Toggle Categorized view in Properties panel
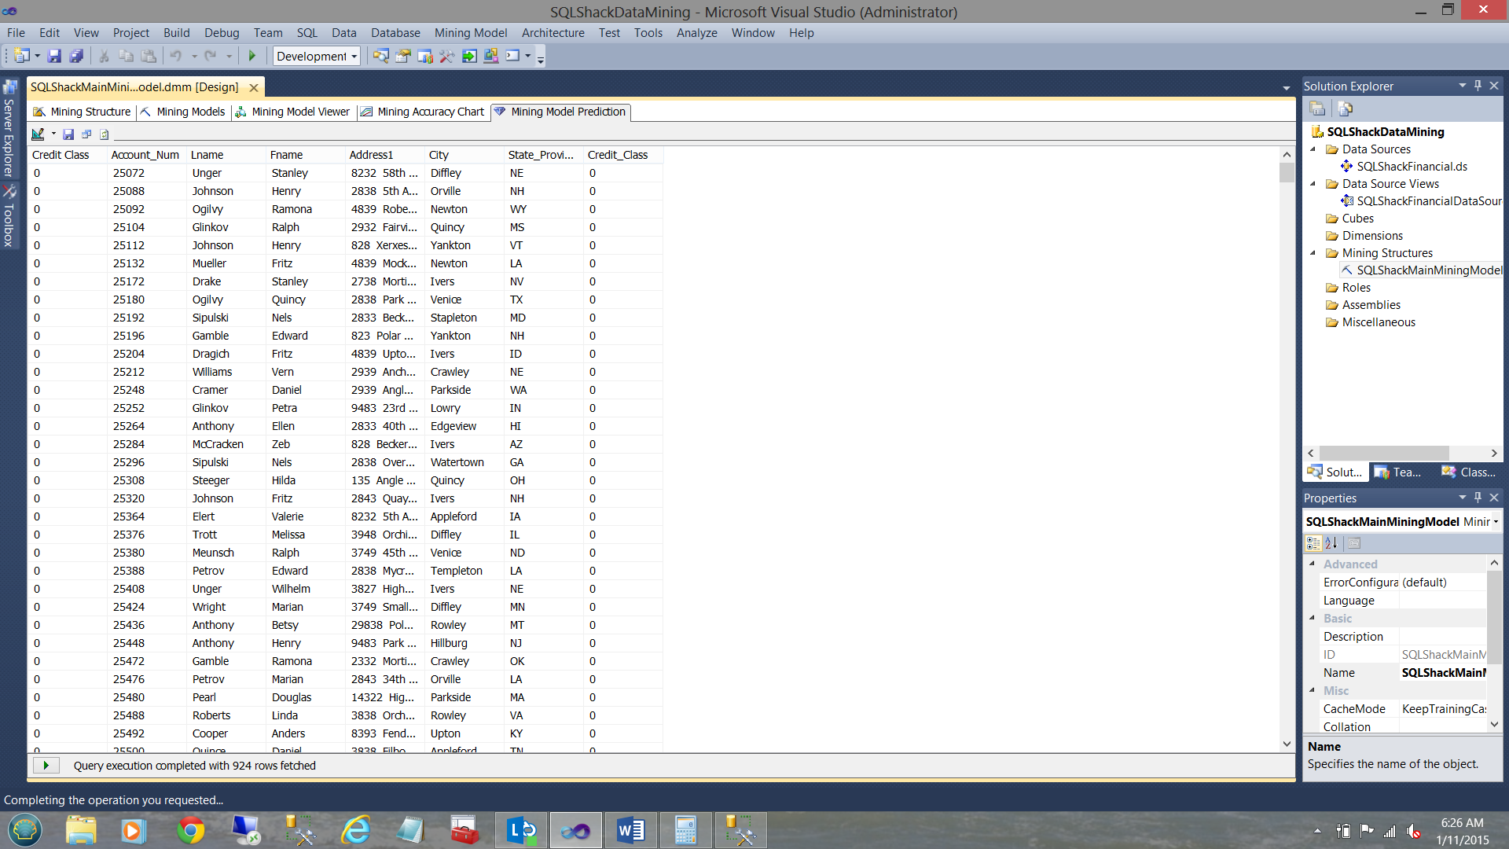1509x849 pixels. click(1313, 542)
